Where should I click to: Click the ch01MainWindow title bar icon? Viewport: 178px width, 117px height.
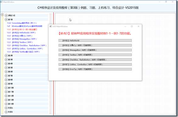51,26
